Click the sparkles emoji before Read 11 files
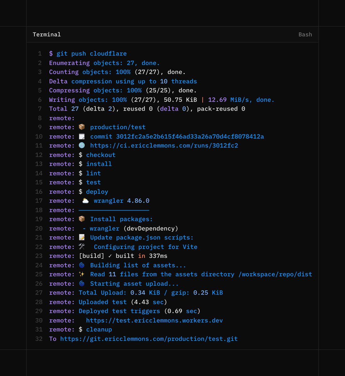Screen dimensions: 345x376 tap(82, 274)
